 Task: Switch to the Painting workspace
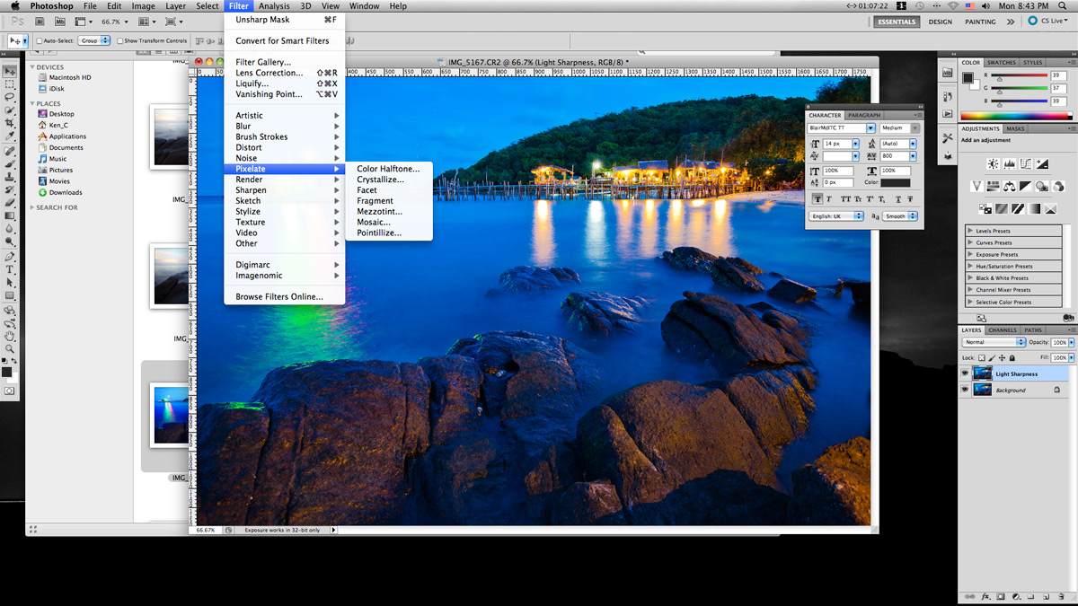coord(980,22)
